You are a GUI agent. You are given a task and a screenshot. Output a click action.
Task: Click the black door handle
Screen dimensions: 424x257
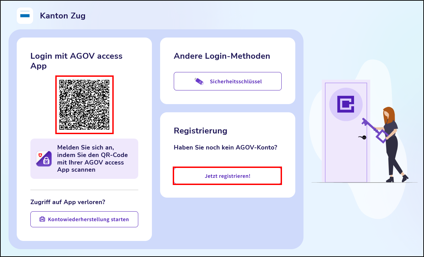tap(363, 137)
